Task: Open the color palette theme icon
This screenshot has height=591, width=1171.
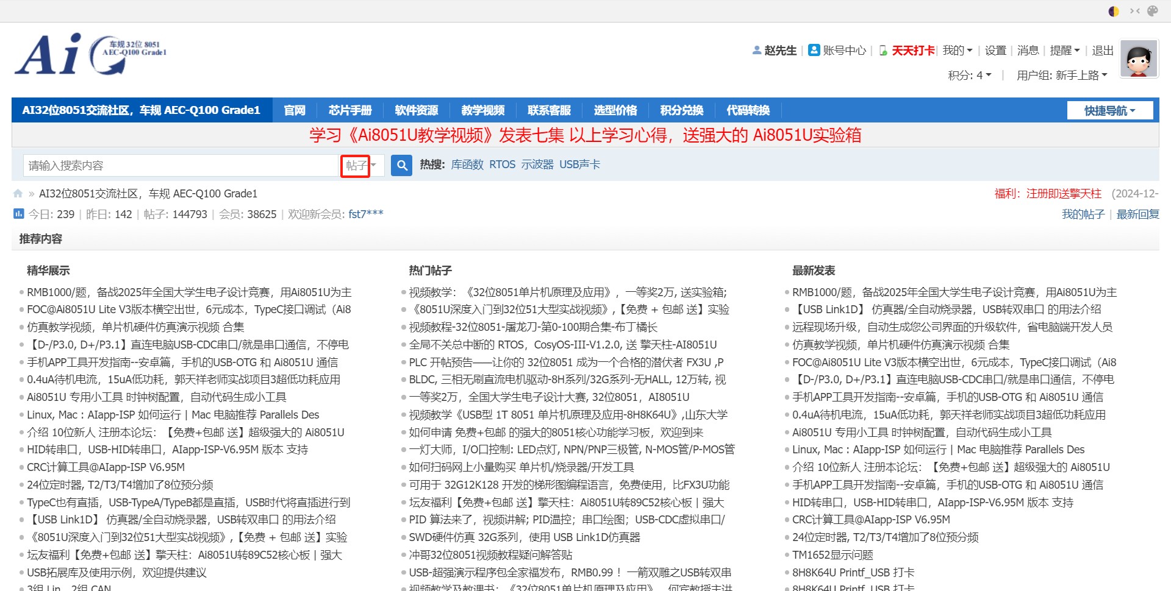Action: tap(1153, 11)
